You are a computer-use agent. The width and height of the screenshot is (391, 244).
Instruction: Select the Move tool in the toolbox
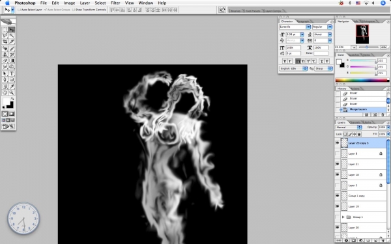[12, 30]
